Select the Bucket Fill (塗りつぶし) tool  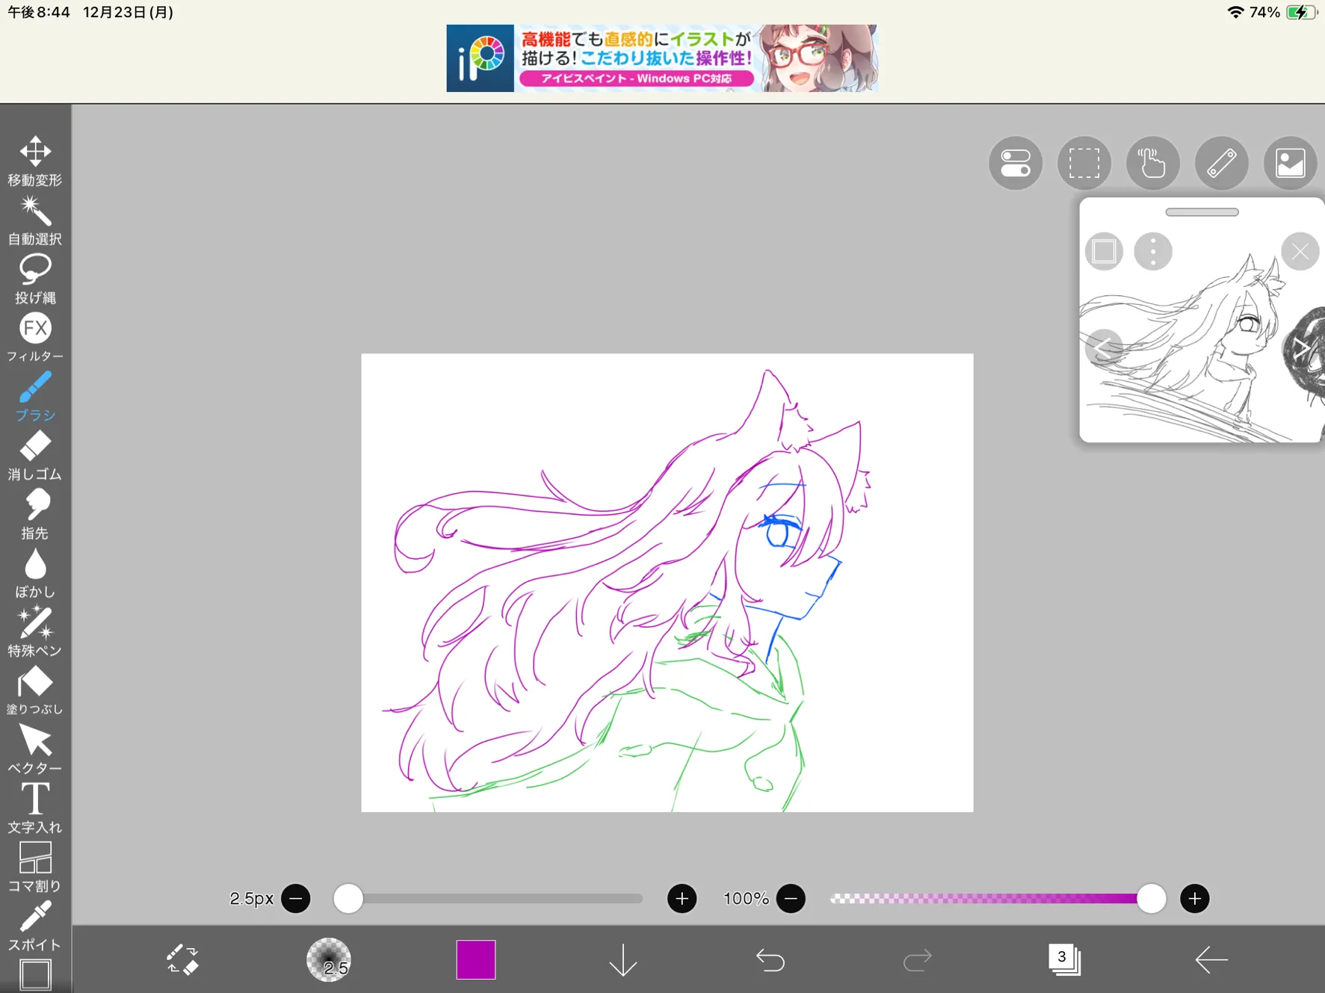(x=35, y=690)
